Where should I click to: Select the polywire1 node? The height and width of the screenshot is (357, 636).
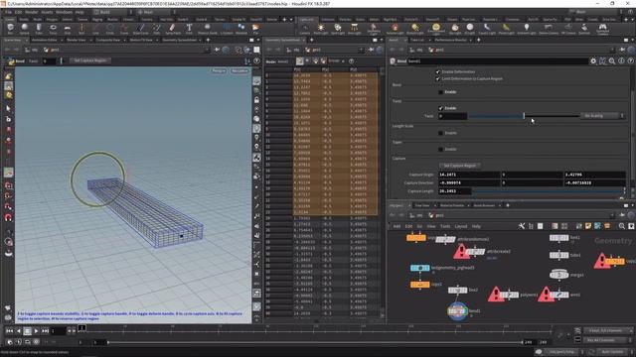tap(509, 296)
